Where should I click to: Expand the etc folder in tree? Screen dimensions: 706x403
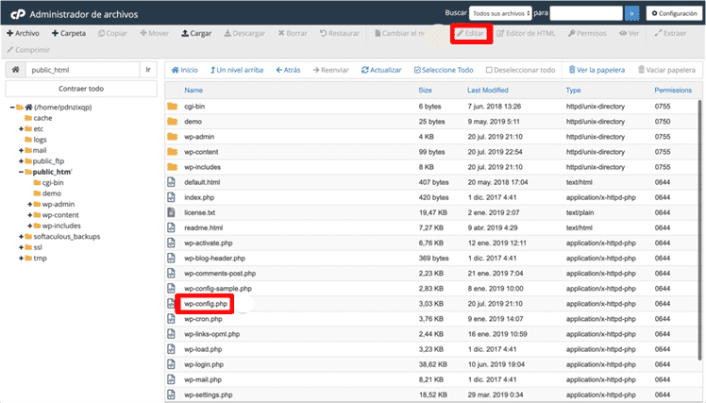tap(21, 128)
